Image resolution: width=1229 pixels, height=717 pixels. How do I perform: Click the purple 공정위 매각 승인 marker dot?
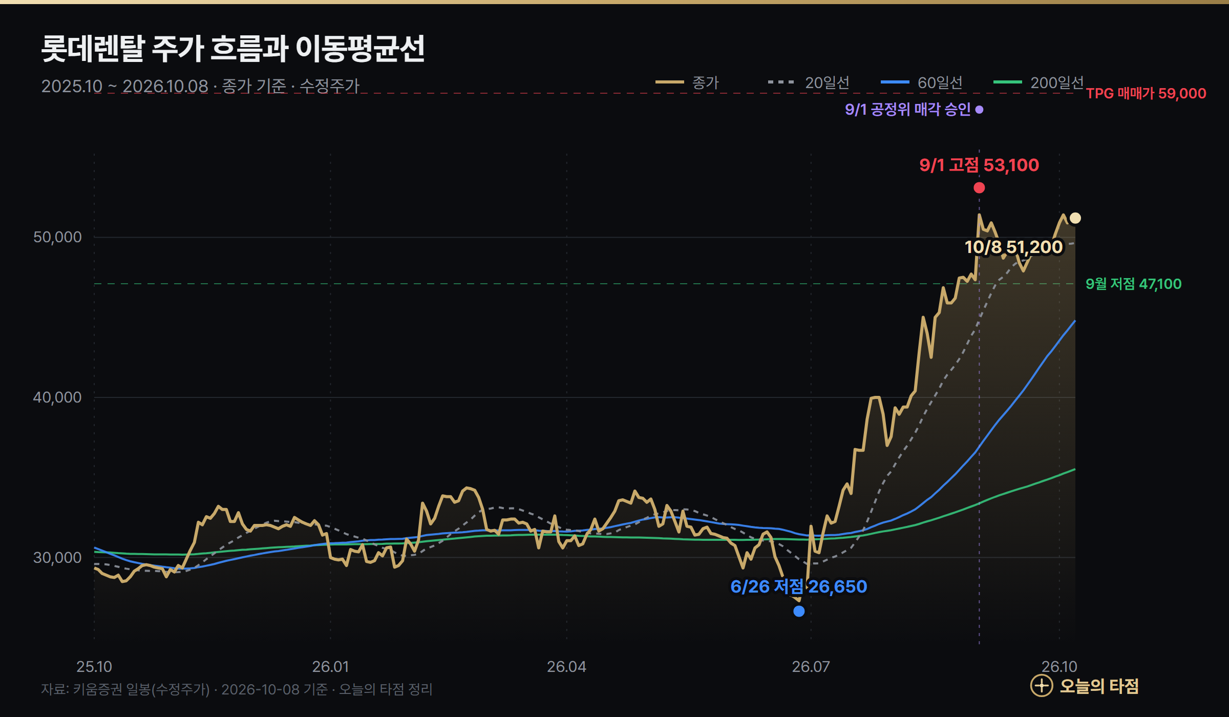coord(979,110)
